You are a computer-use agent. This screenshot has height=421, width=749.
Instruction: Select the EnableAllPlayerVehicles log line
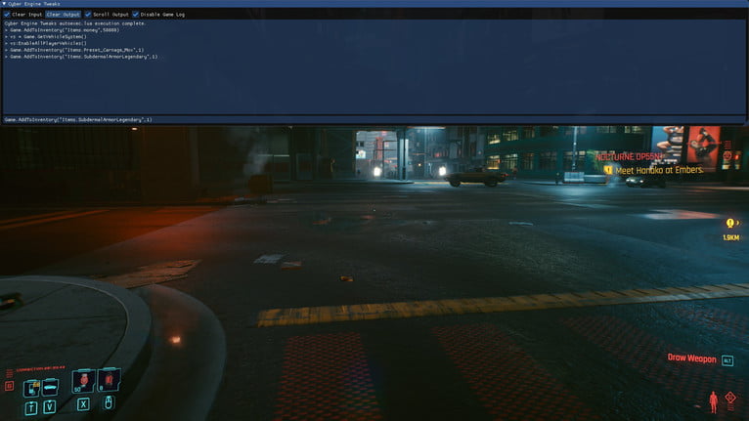coord(45,43)
